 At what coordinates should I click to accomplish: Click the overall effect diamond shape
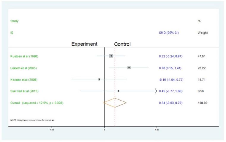click(x=115, y=103)
